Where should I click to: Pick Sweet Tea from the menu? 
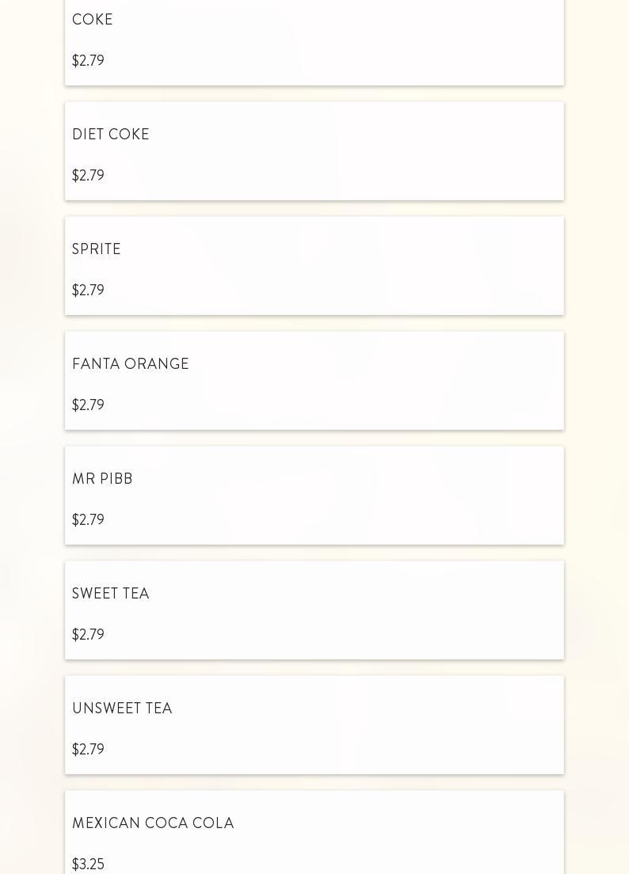coord(111,594)
